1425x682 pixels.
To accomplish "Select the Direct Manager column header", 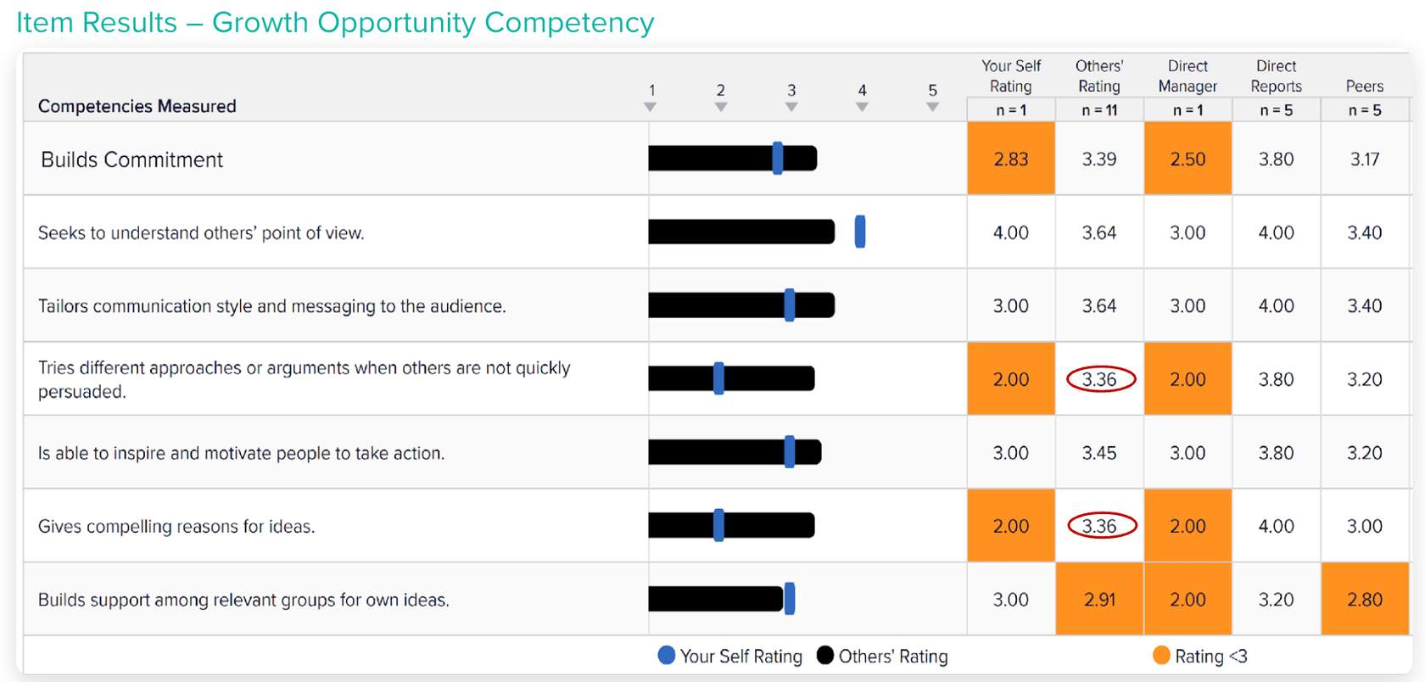I will (1187, 76).
